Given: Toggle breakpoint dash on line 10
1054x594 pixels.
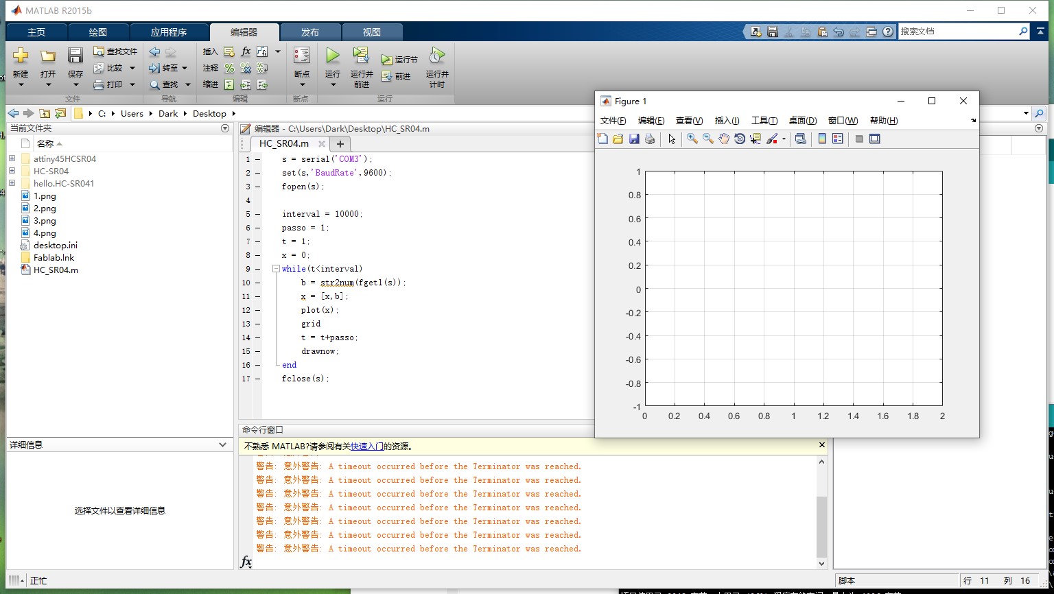Looking at the screenshot, I should [x=257, y=283].
